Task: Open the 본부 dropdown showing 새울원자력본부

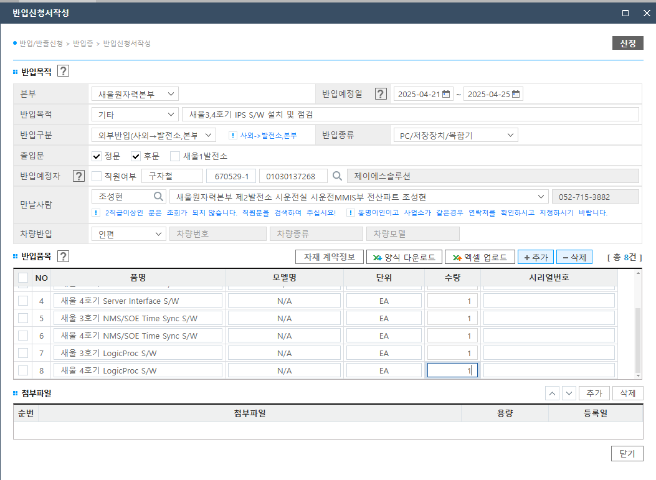Action: (x=135, y=94)
